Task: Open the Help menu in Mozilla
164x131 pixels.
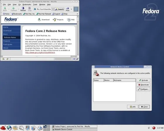Action: pos(49,4)
